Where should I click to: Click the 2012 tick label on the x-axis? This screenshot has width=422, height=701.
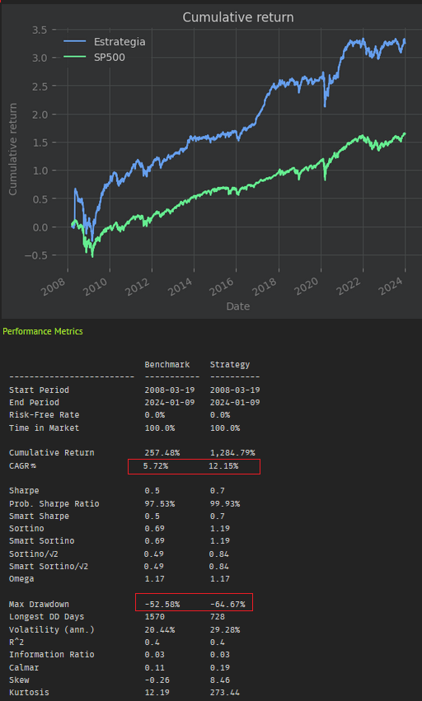138,287
